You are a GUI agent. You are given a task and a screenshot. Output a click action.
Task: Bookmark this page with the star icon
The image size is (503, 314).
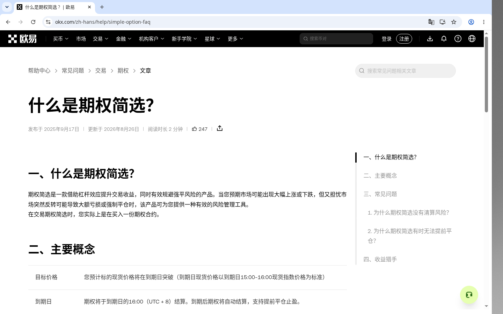(x=454, y=22)
